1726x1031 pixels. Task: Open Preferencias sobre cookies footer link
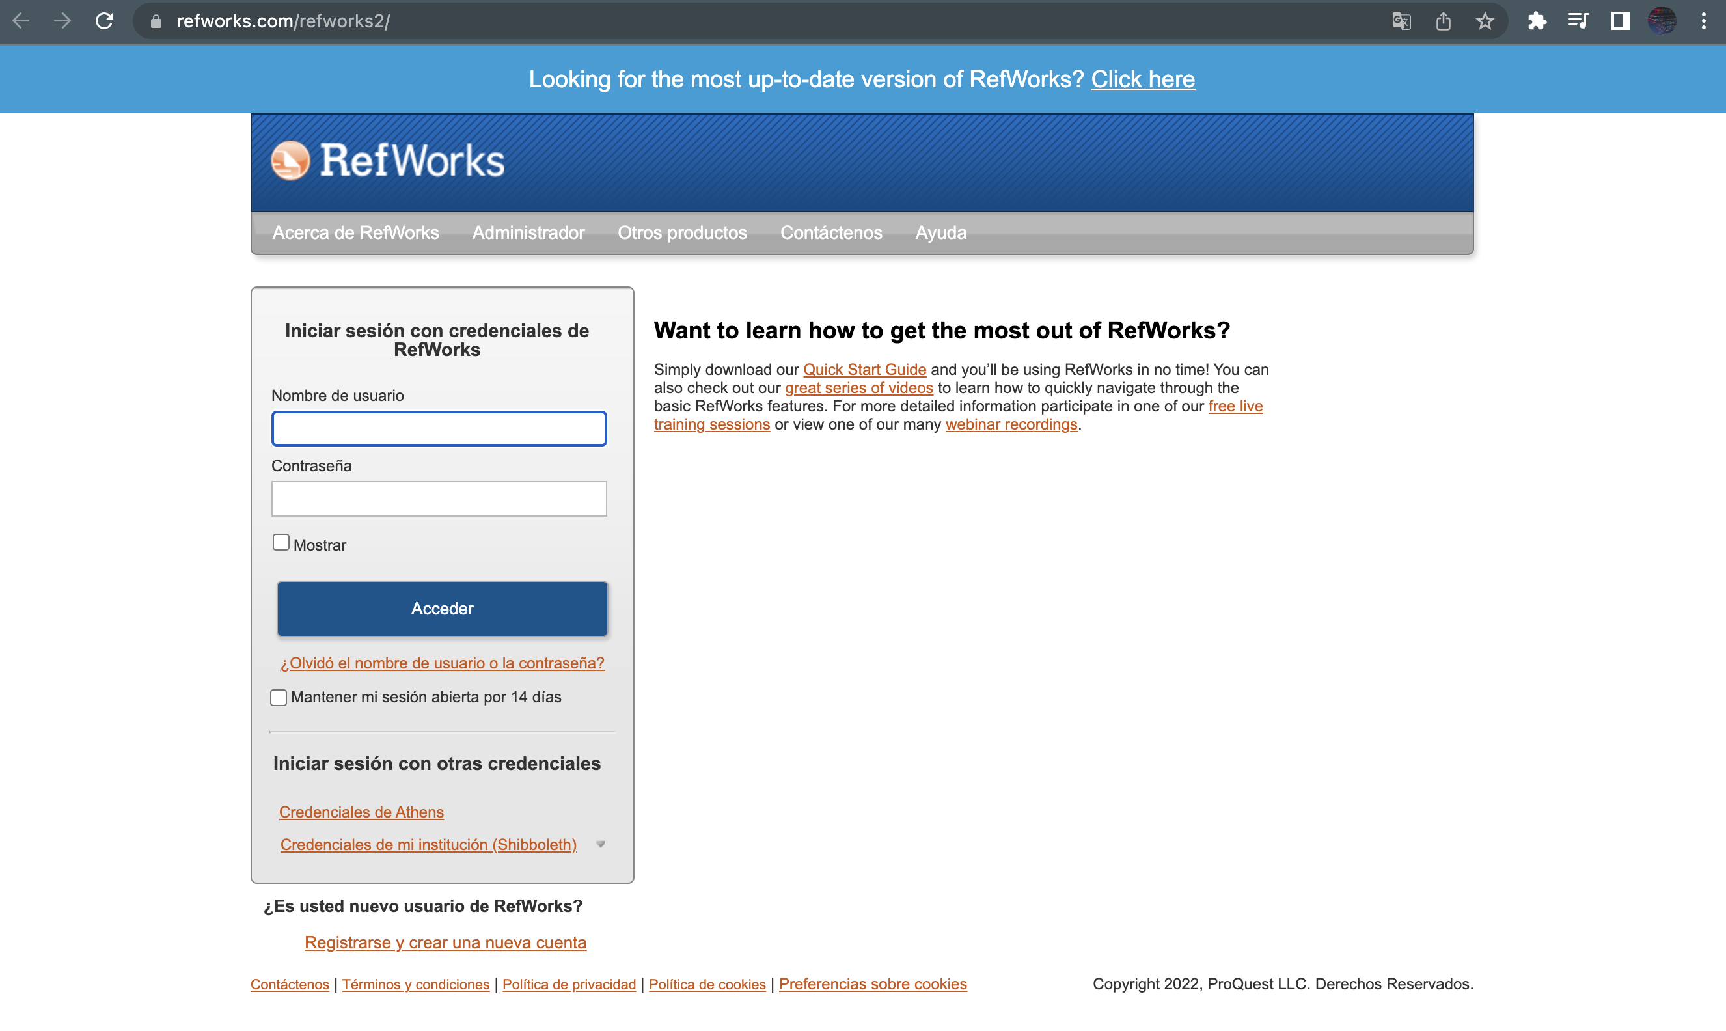[873, 984]
